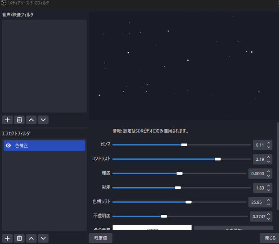Remove the selected effect filter with trash icon
The image size is (279, 244).
tap(19, 238)
